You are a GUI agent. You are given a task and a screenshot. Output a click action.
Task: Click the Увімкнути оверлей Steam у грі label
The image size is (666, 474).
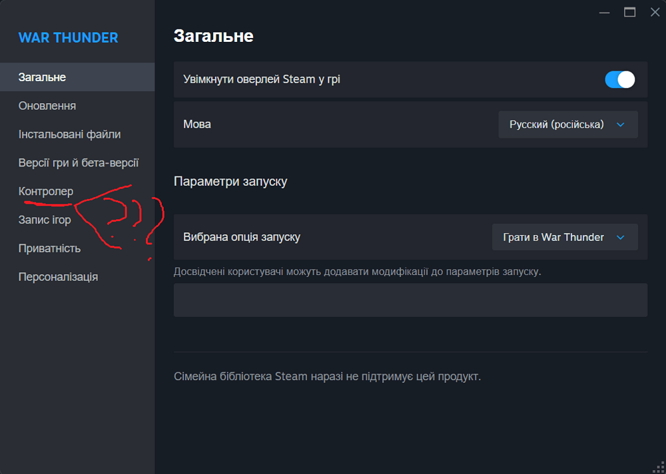pos(262,79)
